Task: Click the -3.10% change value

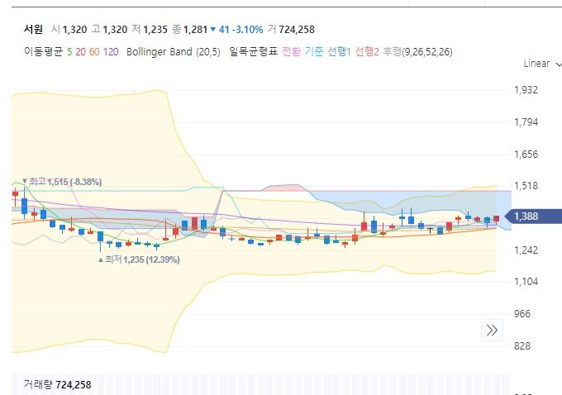Action: (x=247, y=30)
